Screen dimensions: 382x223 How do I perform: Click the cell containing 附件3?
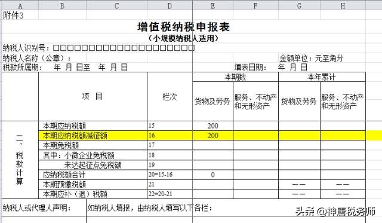(x=20, y=15)
